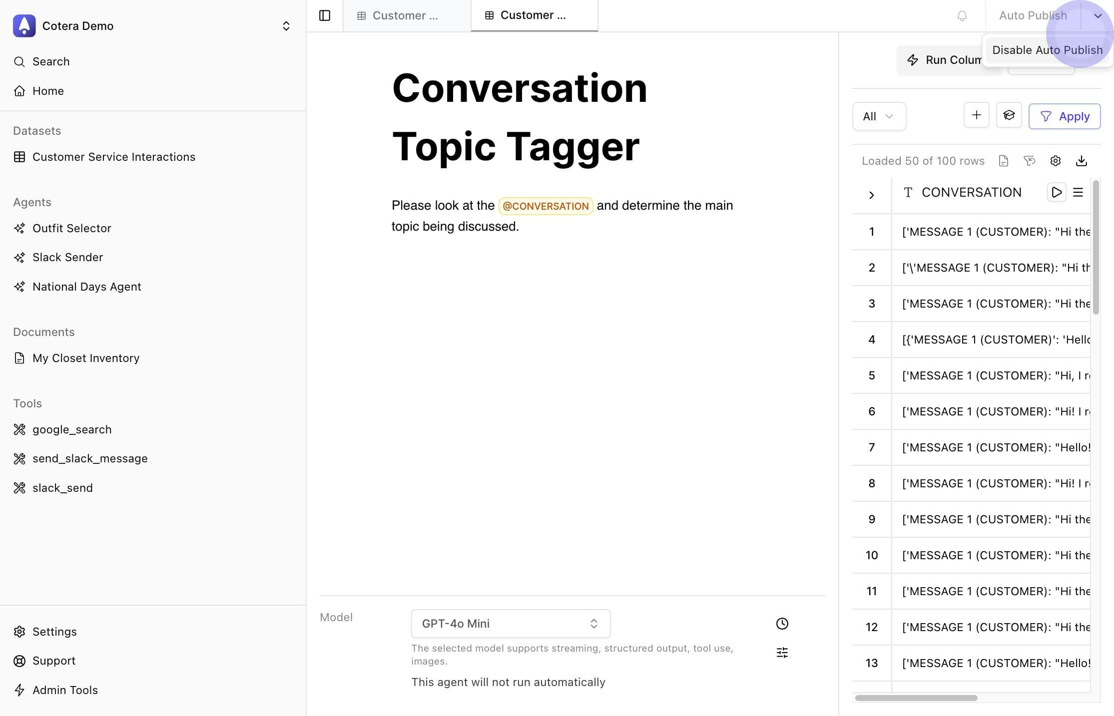This screenshot has height=716, width=1114.
Task: Open the Auto Publish dropdown arrow
Action: (1098, 16)
